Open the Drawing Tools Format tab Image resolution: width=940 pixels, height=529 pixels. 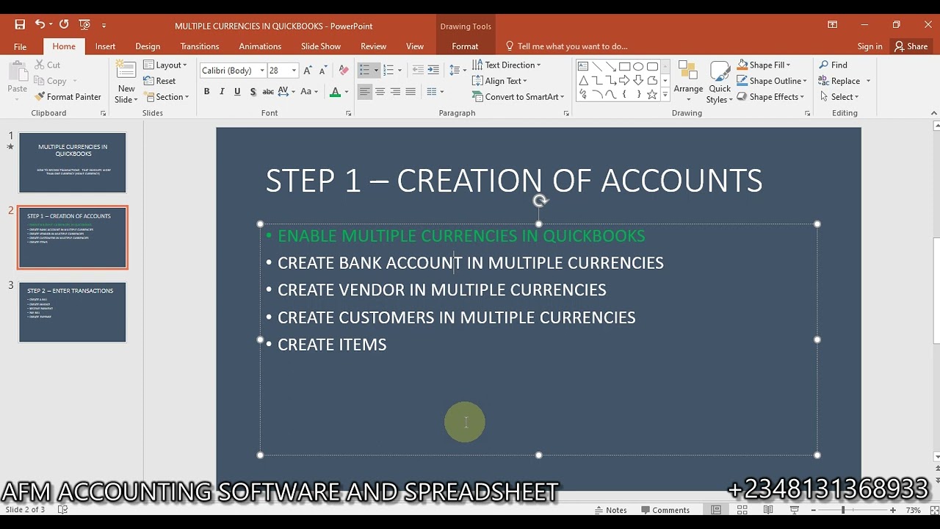click(465, 46)
